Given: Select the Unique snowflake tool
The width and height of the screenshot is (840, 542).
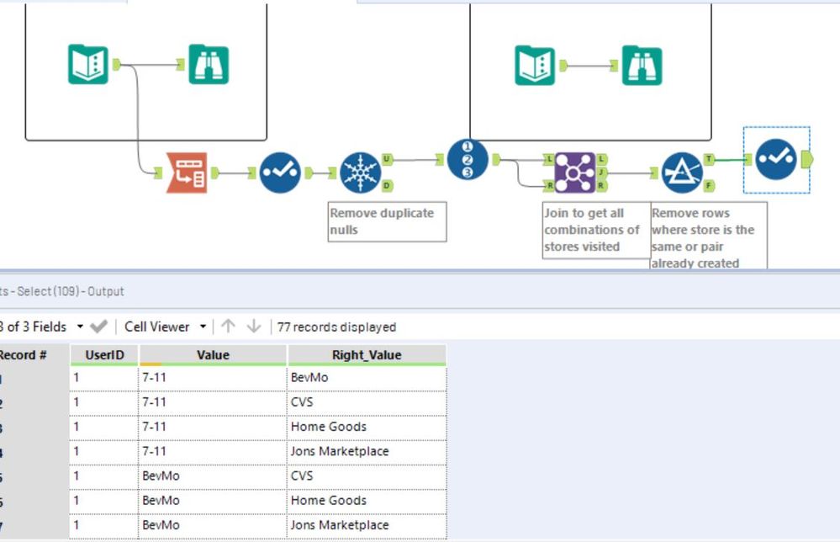Looking at the screenshot, I should point(361,173).
